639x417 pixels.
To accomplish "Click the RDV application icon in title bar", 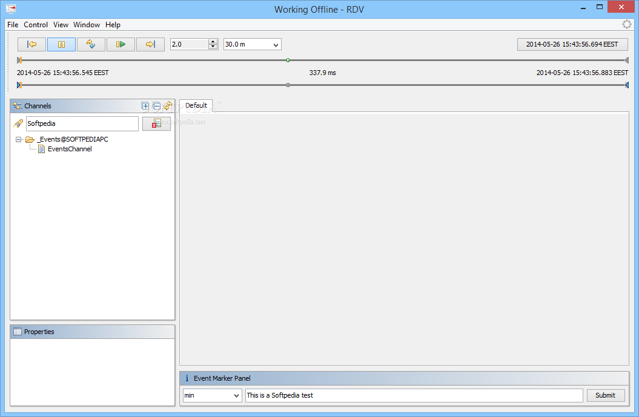I will (11, 8).
